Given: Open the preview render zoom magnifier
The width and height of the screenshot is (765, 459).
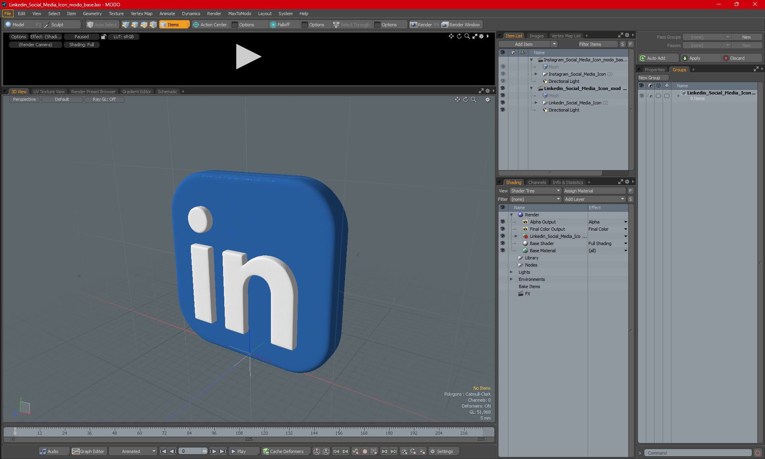Looking at the screenshot, I should (467, 36).
